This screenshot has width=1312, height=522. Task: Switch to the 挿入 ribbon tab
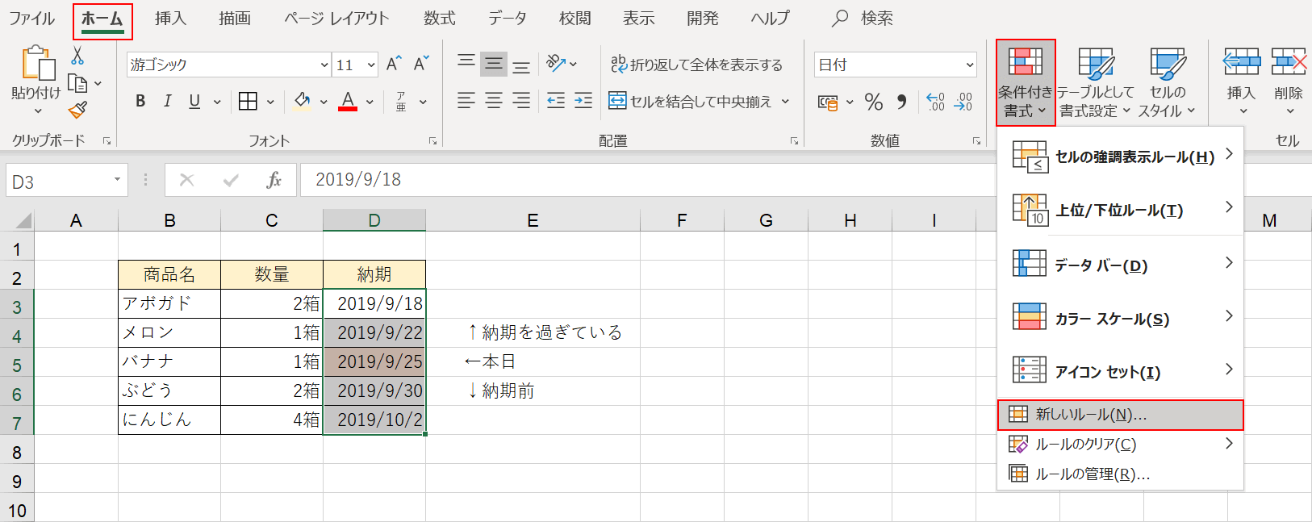click(x=170, y=18)
